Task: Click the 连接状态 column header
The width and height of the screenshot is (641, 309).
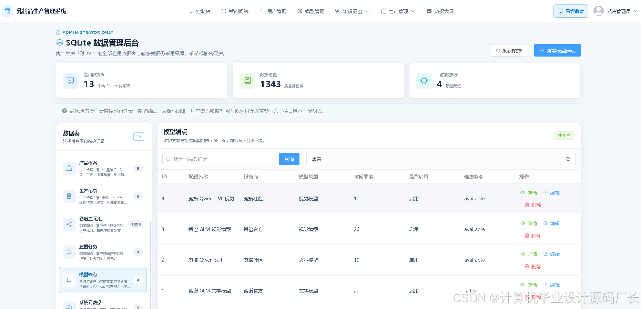Action: point(474,177)
